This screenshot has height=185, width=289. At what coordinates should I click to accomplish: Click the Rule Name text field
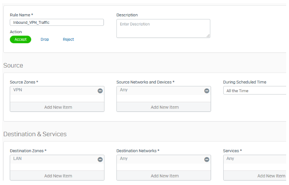click(57, 23)
